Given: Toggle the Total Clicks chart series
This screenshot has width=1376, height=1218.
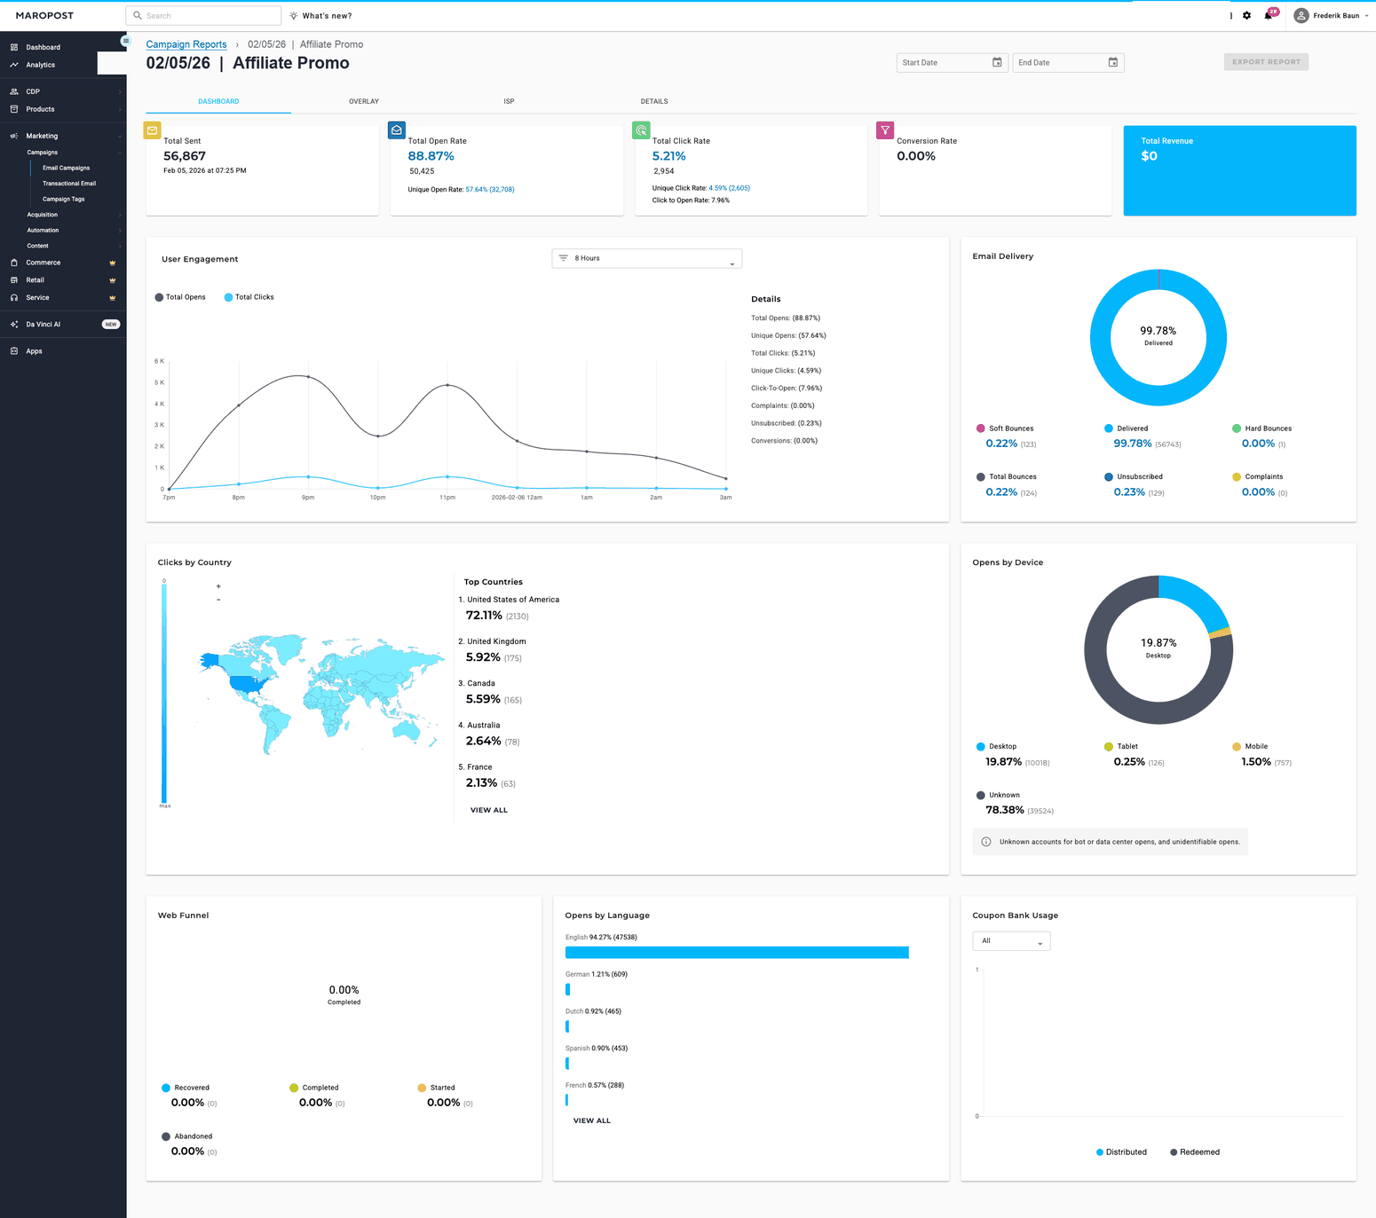Looking at the screenshot, I should (x=249, y=297).
